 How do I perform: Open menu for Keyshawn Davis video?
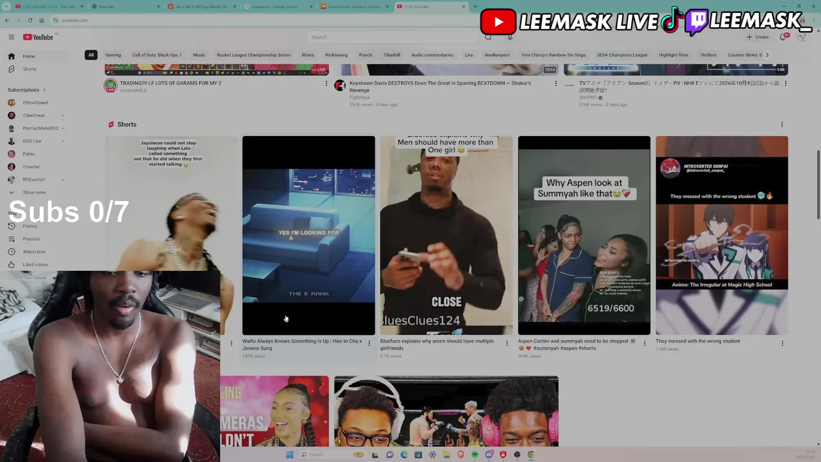pyautogui.click(x=556, y=83)
